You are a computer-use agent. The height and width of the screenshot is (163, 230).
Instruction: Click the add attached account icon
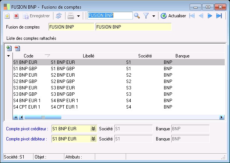coord(9,48)
